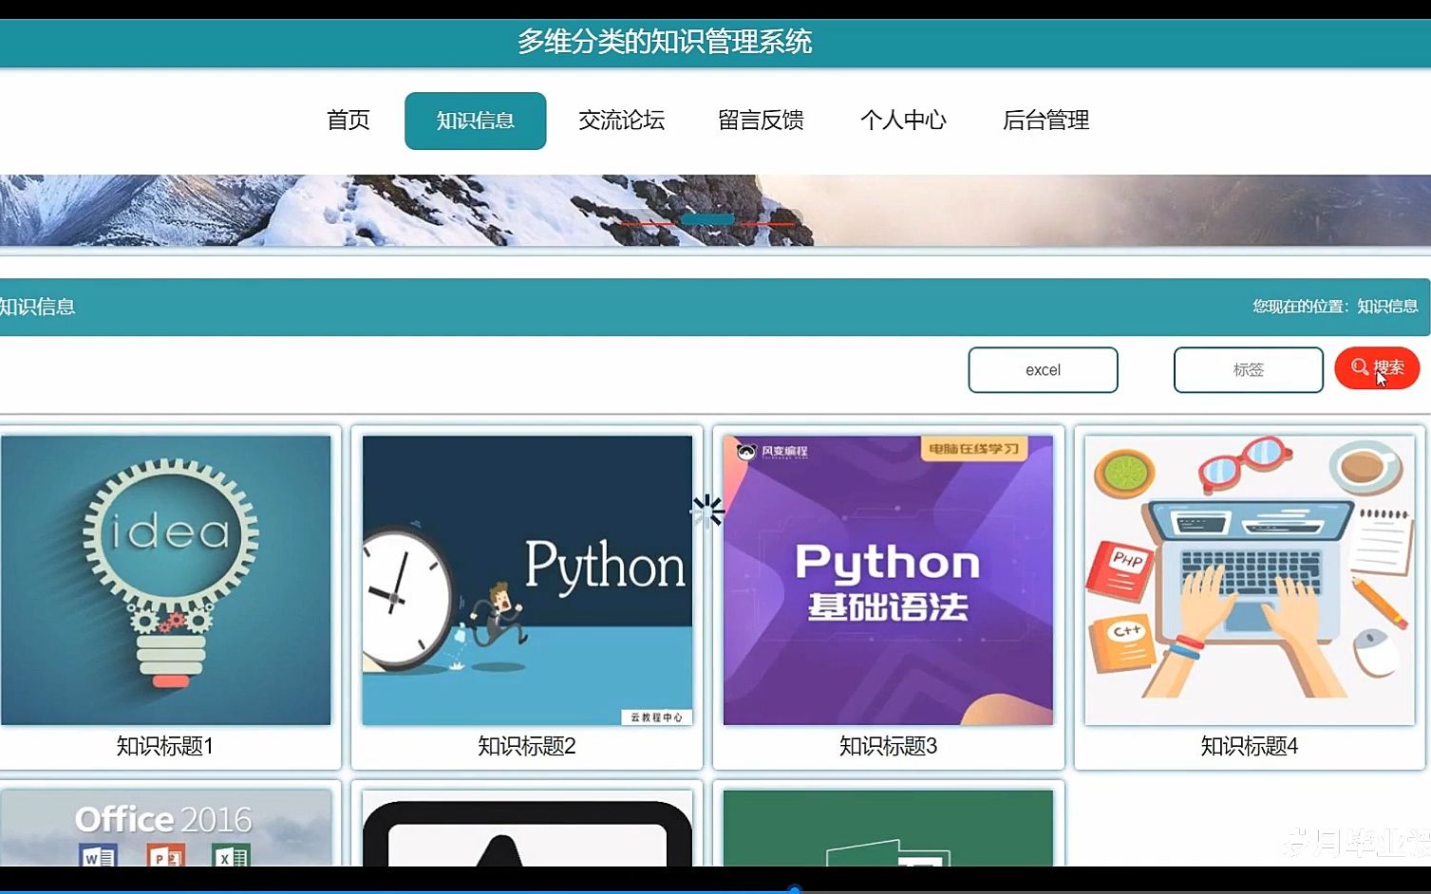
Task: Open the Python 基础语法 thumbnail
Action: pyautogui.click(x=888, y=580)
